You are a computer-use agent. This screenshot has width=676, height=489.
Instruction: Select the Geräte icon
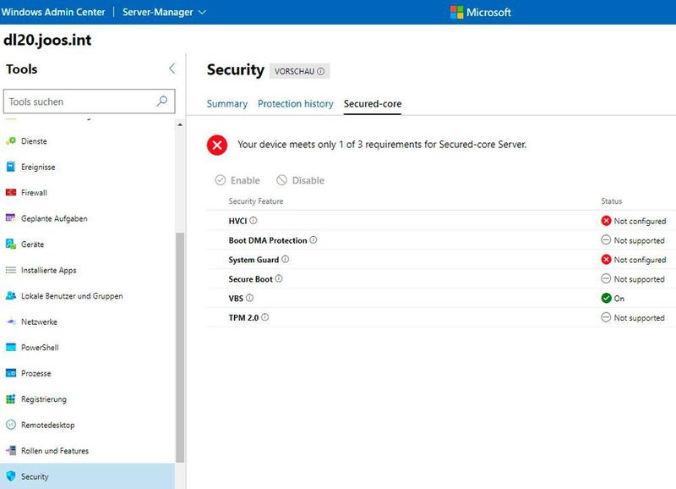click(x=11, y=244)
